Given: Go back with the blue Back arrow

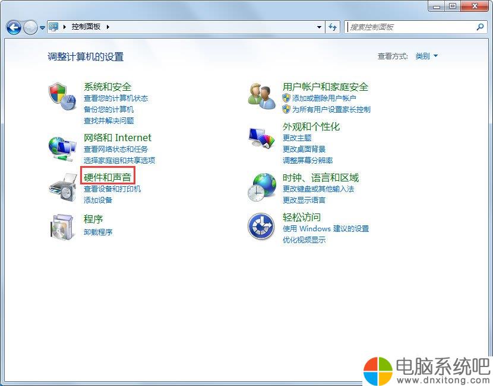Looking at the screenshot, I should coord(14,28).
